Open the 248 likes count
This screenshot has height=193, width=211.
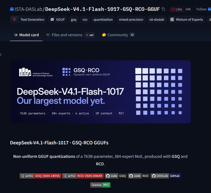coord(188,9)
